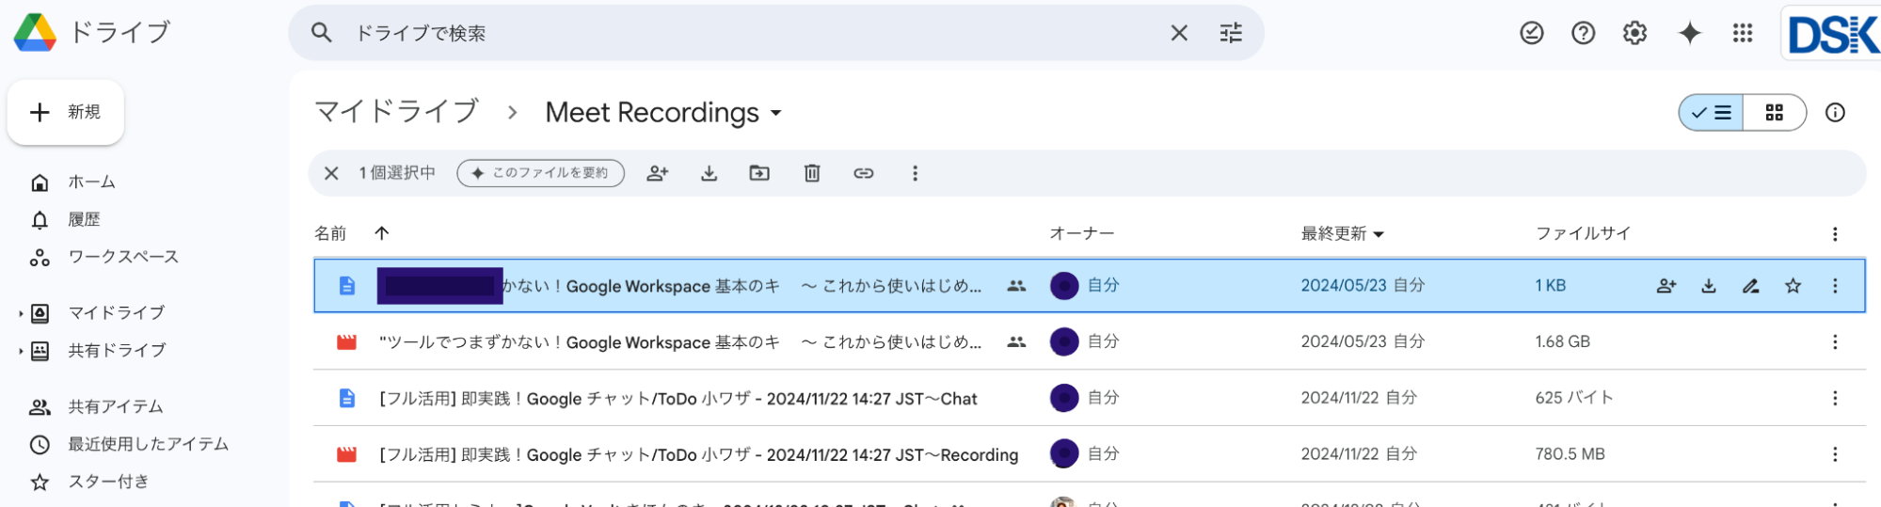
Task: Click the download icon in selection toolbar
Action: pyautogui.click(x=709, y=173)
